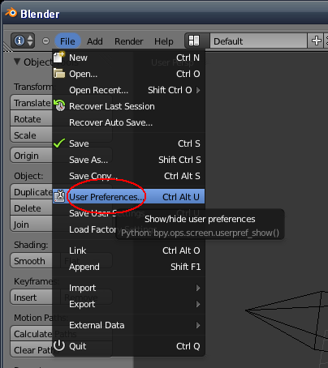Viewport: 328px width, 368px height.
Task: Collapse the header menus with minus icon
Action: click(45, 41)
